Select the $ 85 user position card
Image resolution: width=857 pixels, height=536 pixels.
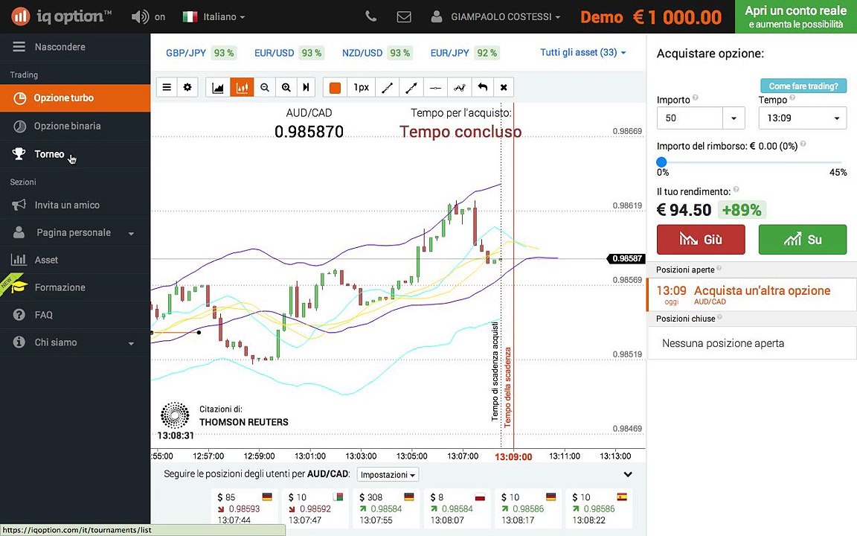(244, 508)
